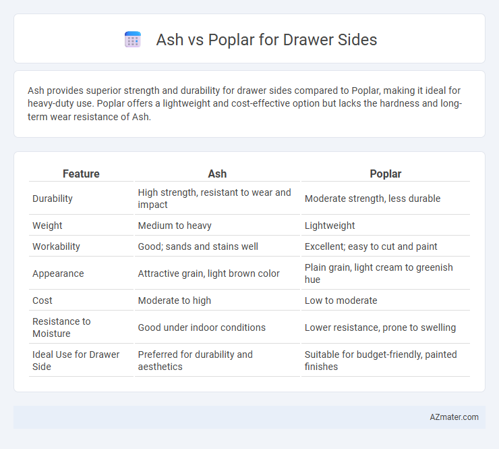Select 'Good under indoor conditions' cell

click(202, 327)
